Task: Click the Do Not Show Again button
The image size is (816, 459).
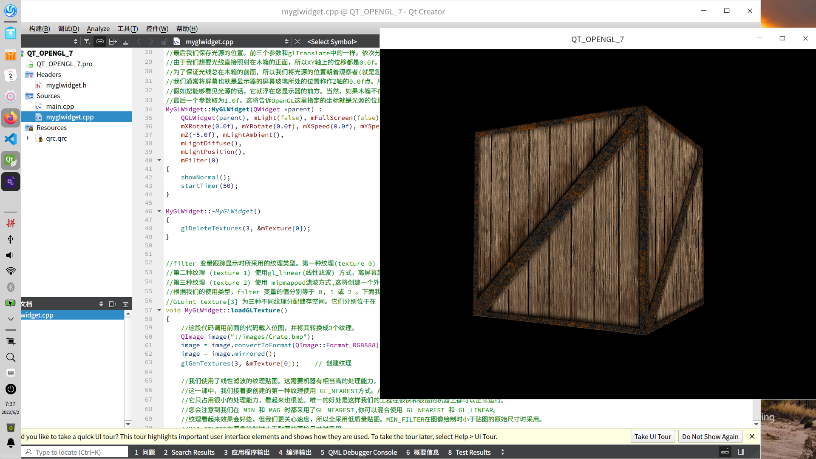Action: tap(710, 436)
